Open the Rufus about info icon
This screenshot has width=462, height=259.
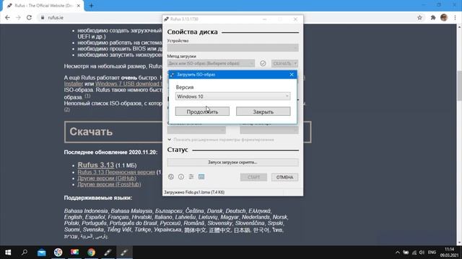click(181, 177)
